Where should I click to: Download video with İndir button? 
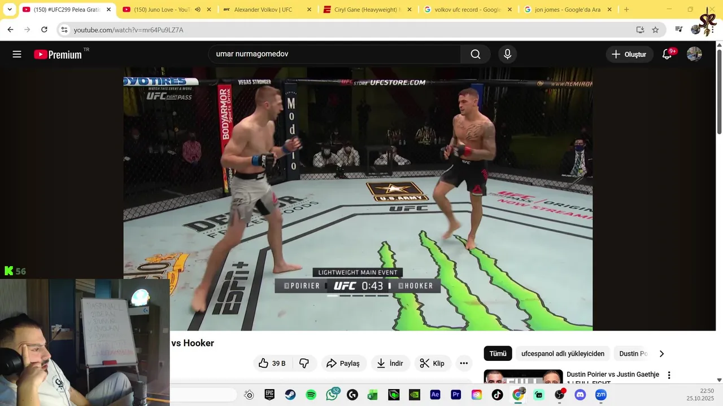[390, 363]
